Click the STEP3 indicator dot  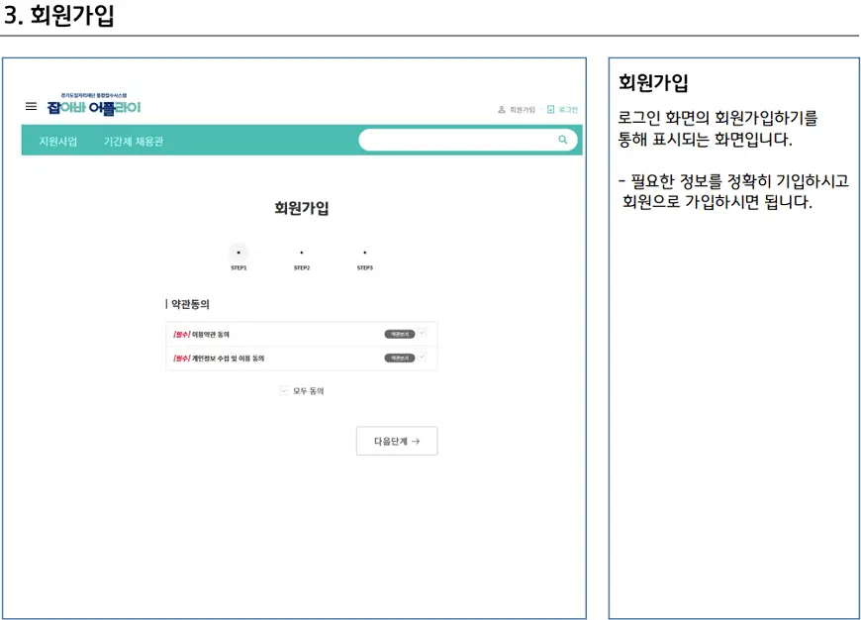click(365, 254)
